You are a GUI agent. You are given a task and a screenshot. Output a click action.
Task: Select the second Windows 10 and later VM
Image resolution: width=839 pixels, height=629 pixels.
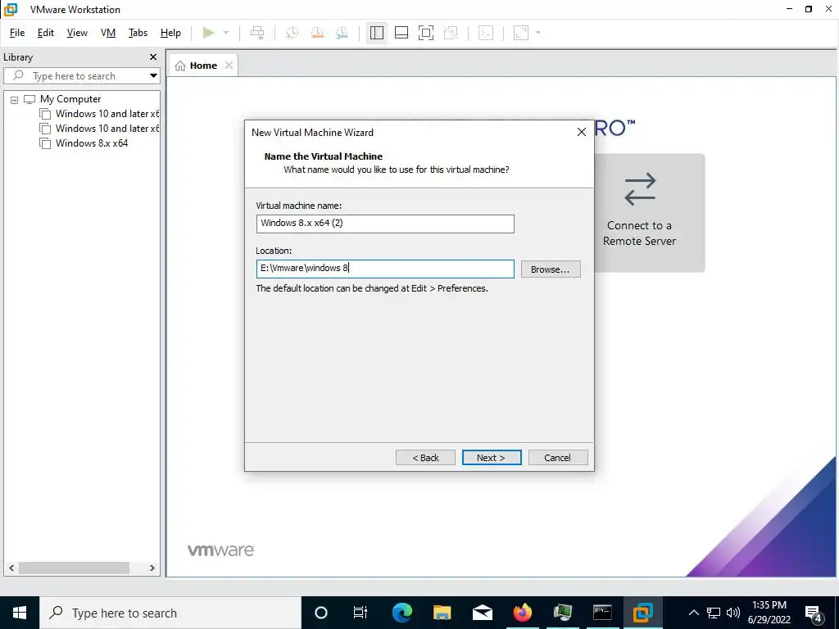[99, 129]
